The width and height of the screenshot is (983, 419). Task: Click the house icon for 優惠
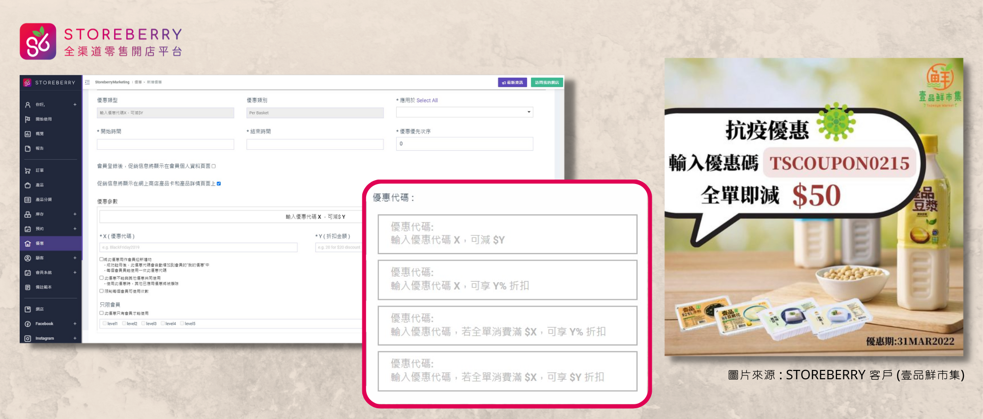(28, 243)
